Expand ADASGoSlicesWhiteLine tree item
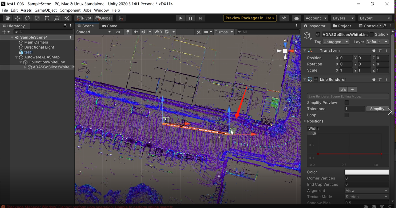 pyautogui.click(x=25, y=67)
